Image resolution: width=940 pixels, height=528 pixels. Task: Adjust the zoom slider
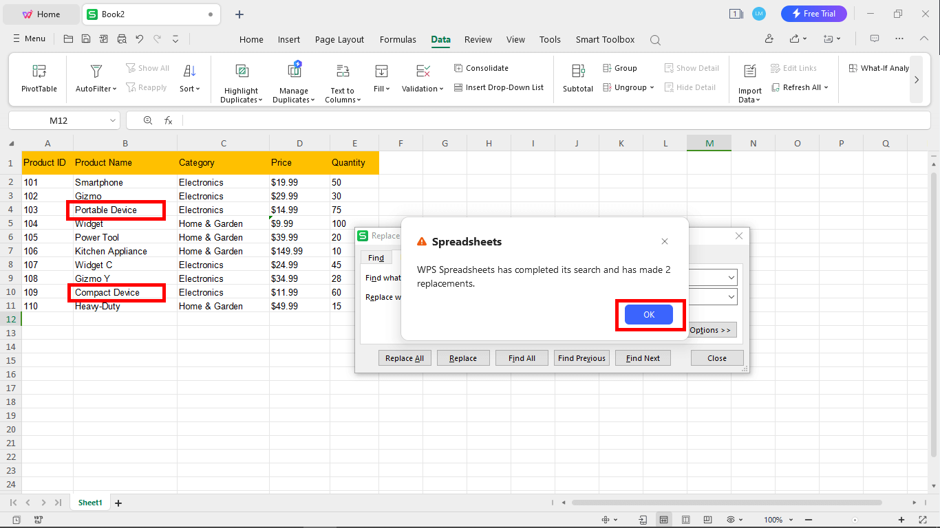[856, 520]
